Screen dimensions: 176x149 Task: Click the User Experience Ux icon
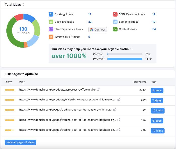click(51, 29)
